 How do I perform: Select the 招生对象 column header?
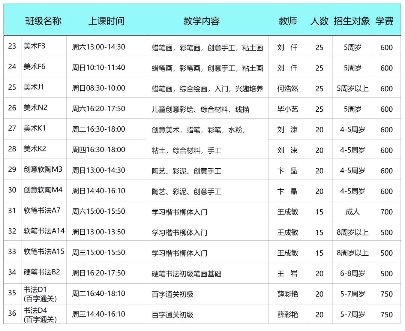click(x=352, y=21)
